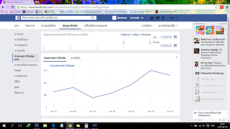Open the EMS : Thailand Post bookmark
This screenshot has height=129, width=230.
click(67, 12)
